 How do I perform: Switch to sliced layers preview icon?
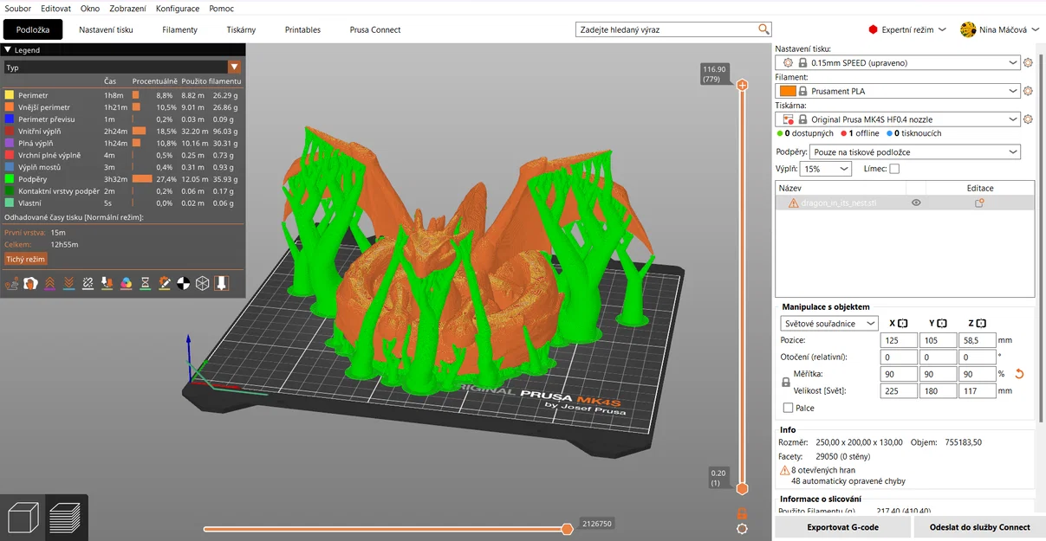65,518
